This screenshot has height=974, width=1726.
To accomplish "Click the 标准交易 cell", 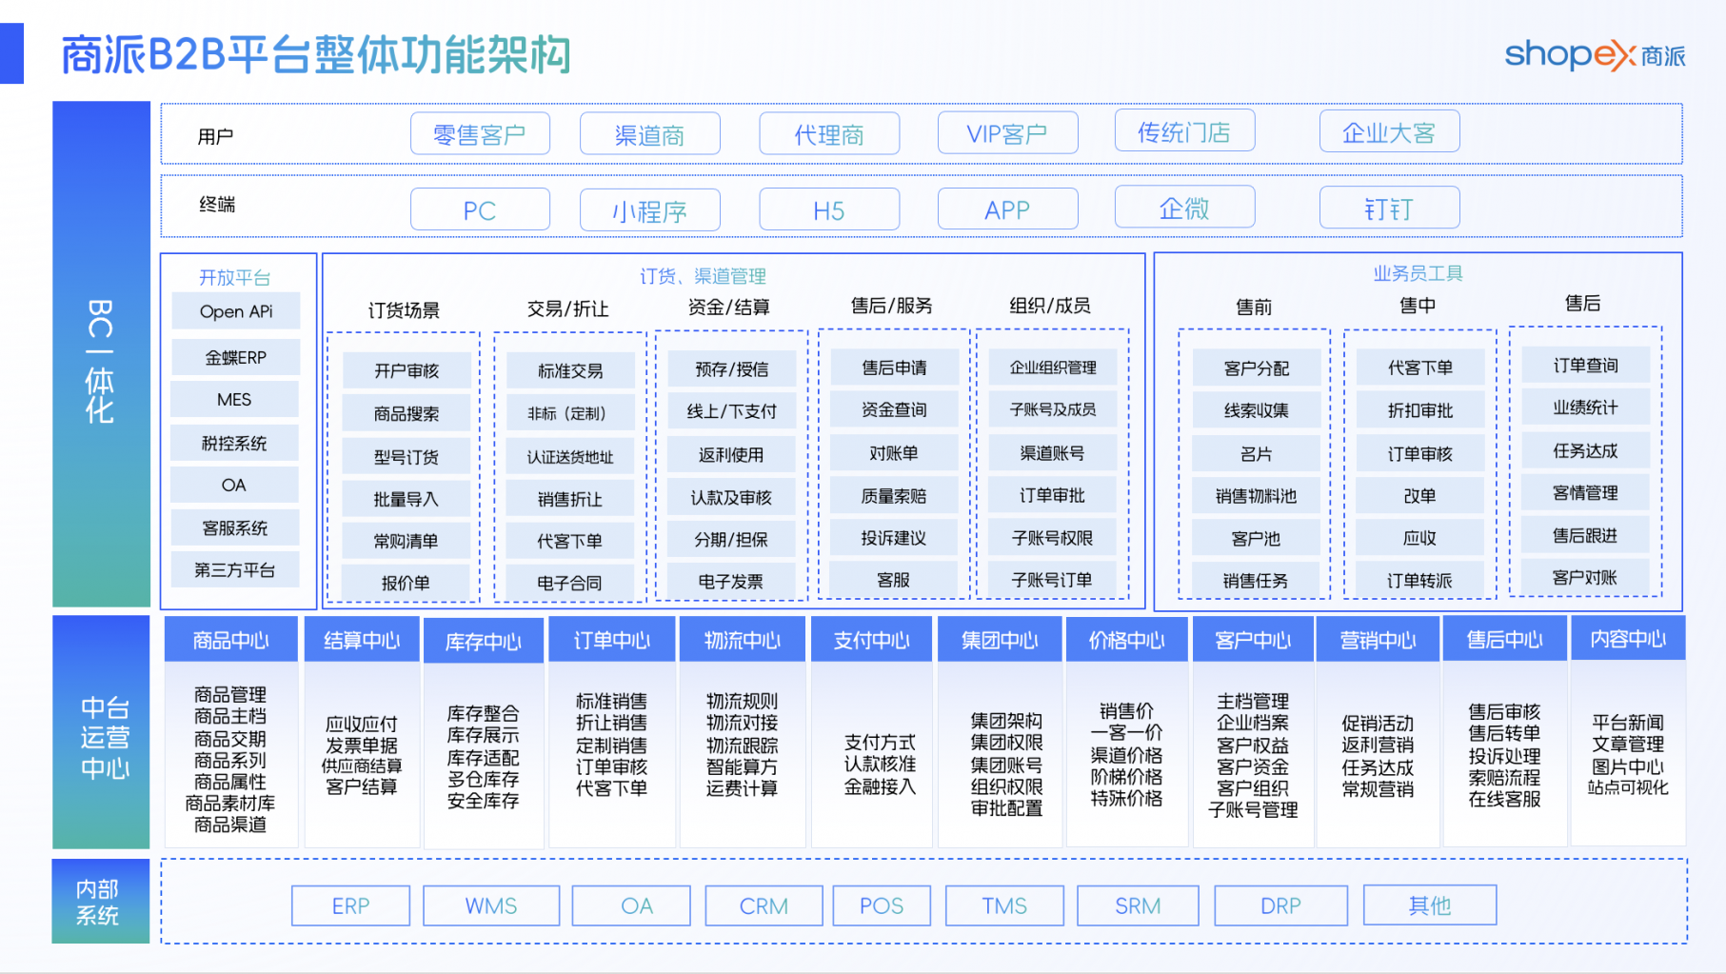I will pyautogui.click(x=569, y=370).
